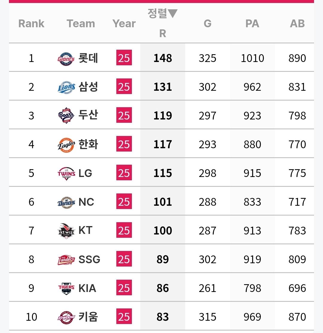Open the 키움 team name link
Image resolution: width=323 pixels, height=333 pixels.
pyautogui.click(x=88, y=317)
